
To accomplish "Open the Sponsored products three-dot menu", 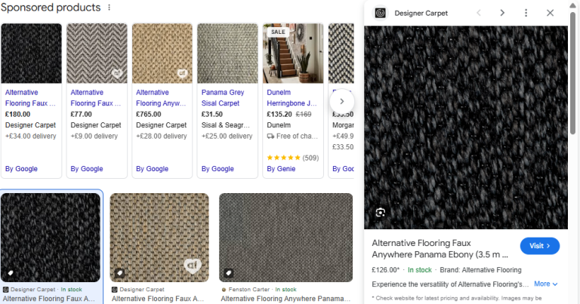I will 110,8.
